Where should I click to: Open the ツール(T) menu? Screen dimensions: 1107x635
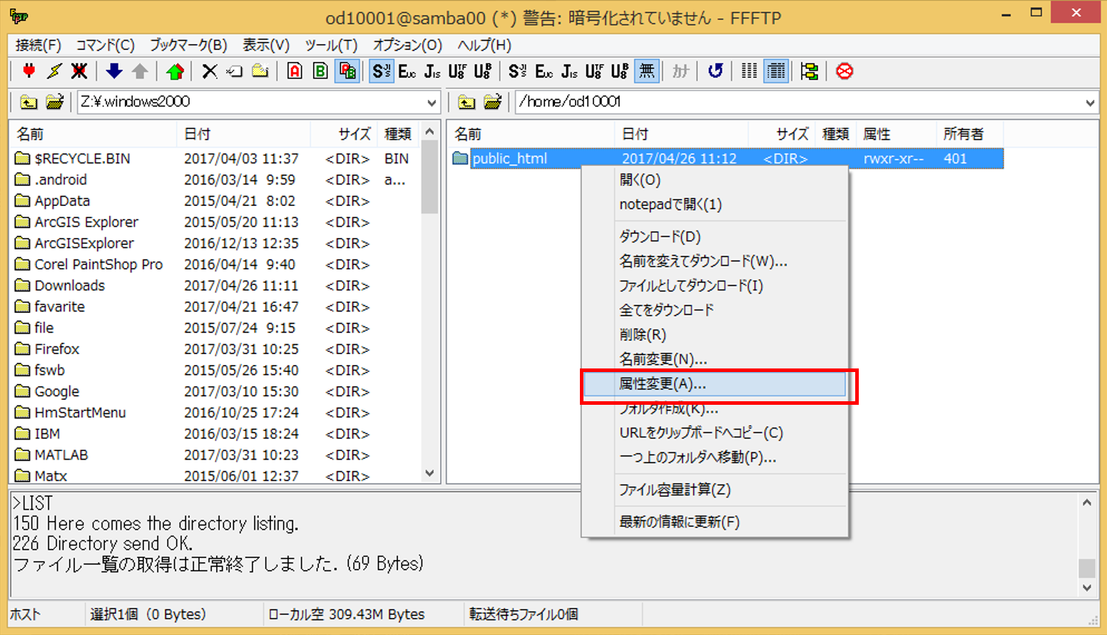331,45
